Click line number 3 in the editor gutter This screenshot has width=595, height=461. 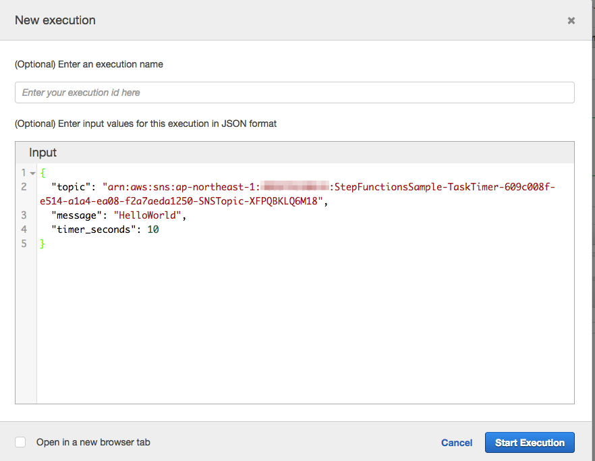[x=24, y=215]
